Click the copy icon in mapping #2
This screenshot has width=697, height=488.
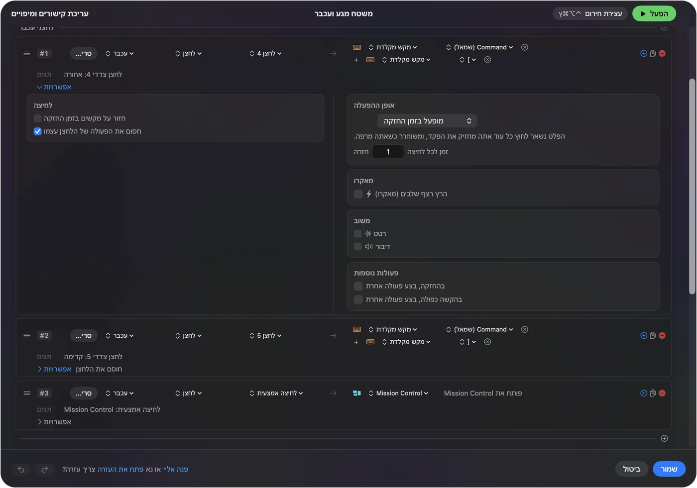click(653, 336)
